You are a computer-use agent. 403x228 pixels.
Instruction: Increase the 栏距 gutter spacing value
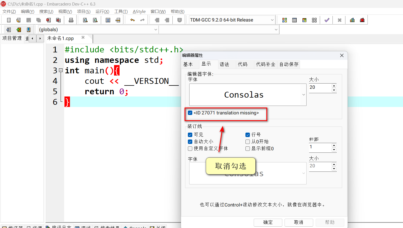coord(334,145)
